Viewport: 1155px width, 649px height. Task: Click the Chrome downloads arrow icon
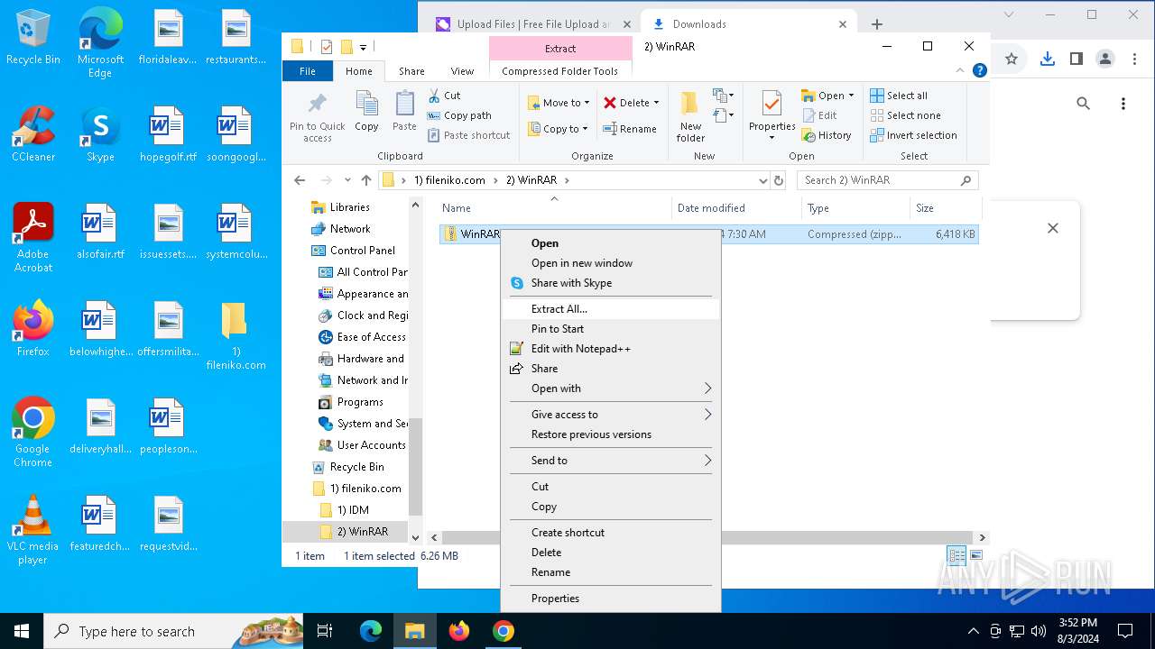1047,59
